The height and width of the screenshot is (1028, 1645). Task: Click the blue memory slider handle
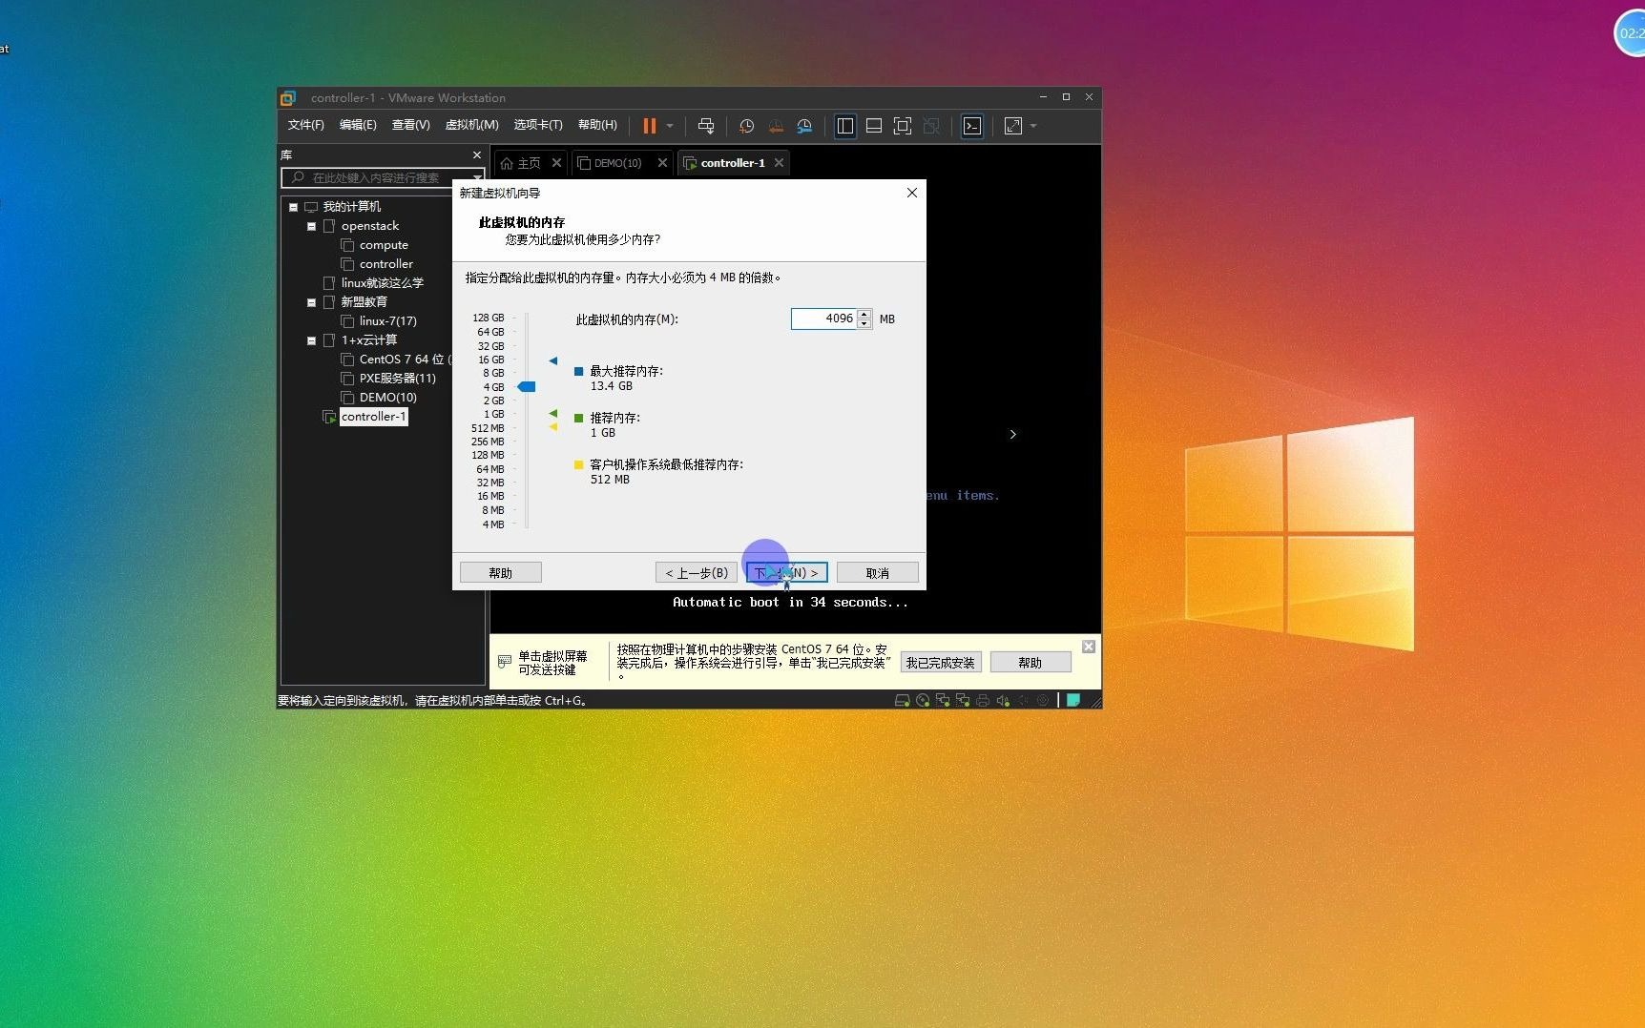(527, 387)
